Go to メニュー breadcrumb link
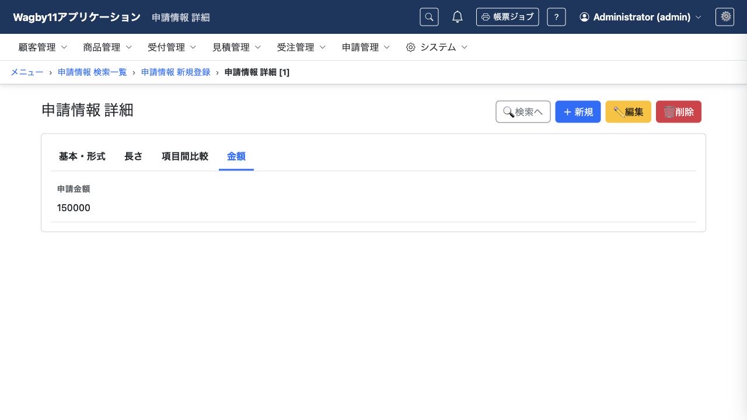 (27, 72)
